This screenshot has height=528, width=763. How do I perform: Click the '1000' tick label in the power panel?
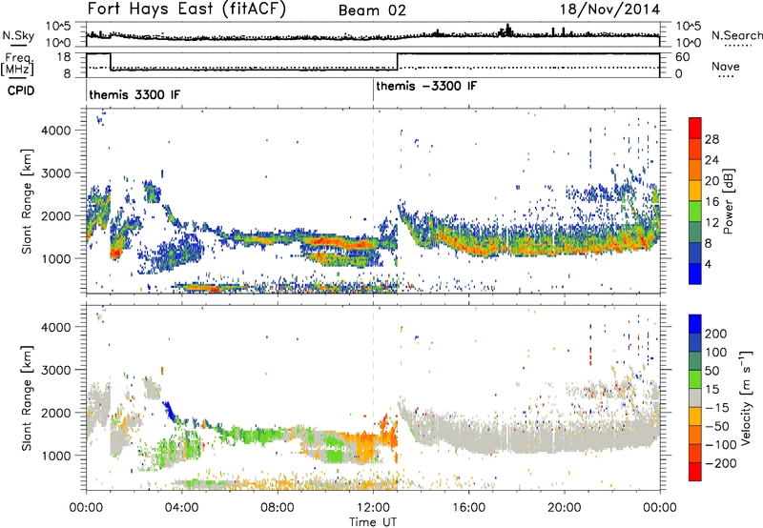[x=55, y=259]
